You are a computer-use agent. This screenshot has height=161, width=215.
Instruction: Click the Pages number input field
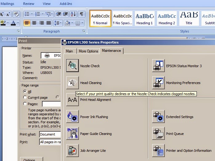coord(51,104)
